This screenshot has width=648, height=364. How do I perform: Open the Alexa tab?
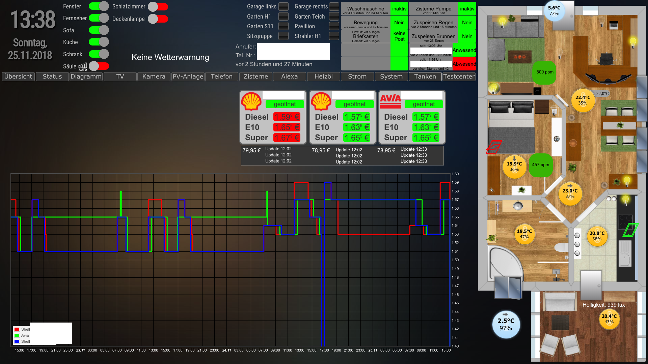coord(290,77)
